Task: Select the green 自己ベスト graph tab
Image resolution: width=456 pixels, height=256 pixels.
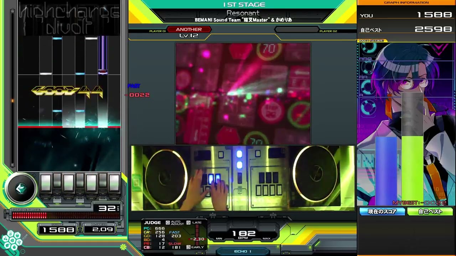Action: 430,212
